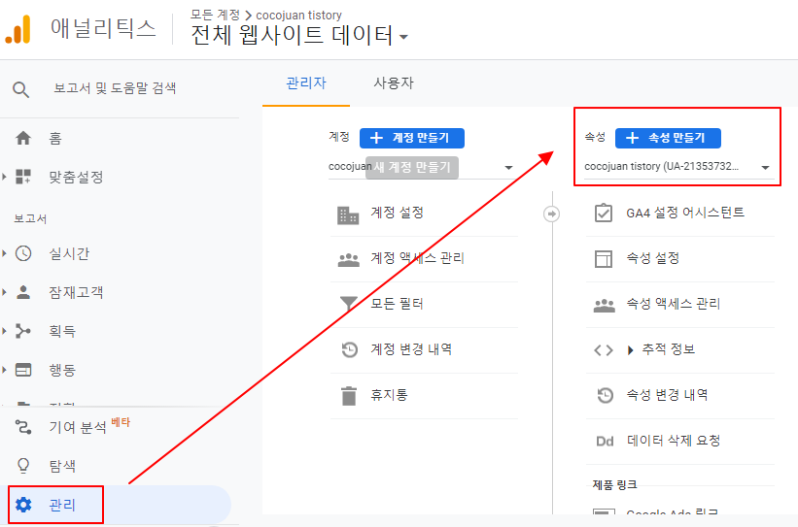The width and height of the screenshot is (798, 527).
Task: Expand the 획득 report section
Action: coord(4,331)
